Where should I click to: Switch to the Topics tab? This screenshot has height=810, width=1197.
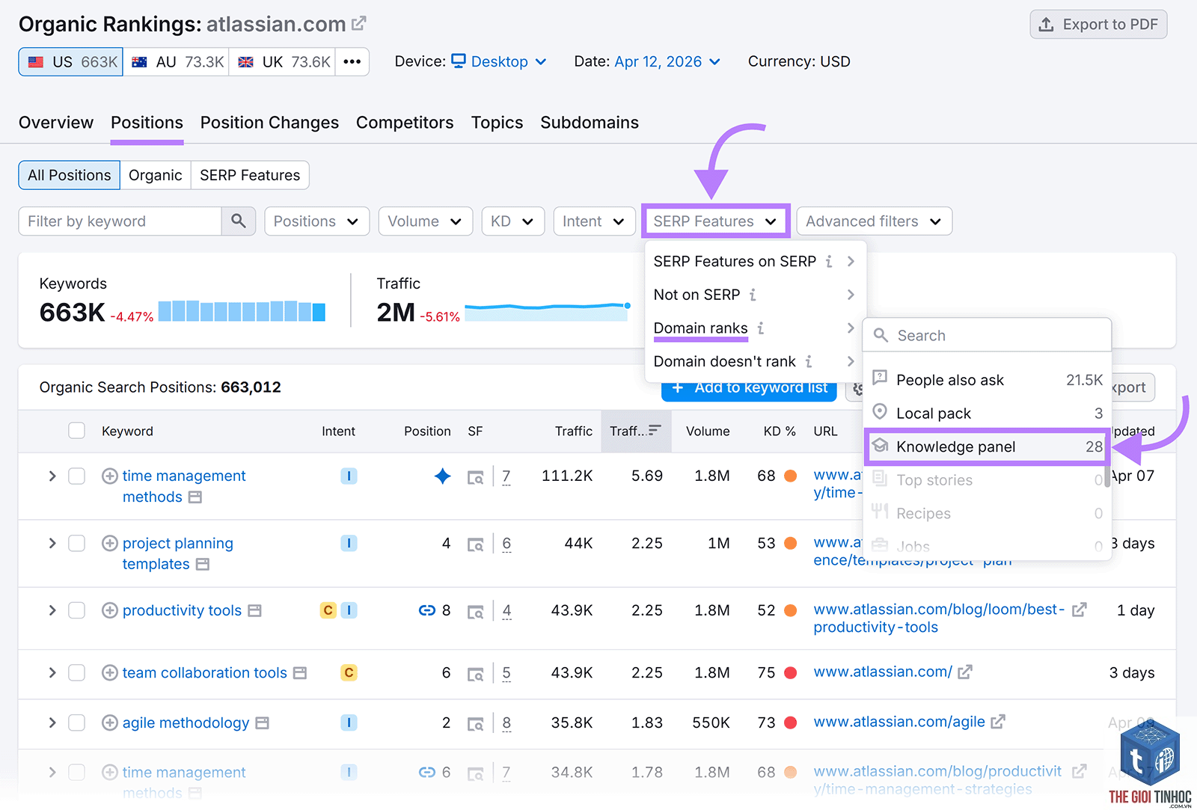tap(498, 123)
